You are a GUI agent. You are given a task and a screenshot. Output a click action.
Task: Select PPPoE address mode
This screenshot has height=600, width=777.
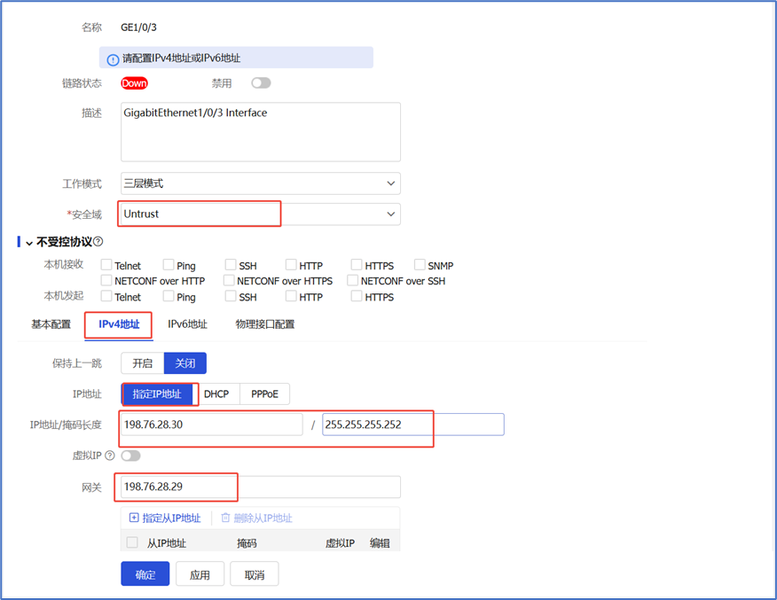(264, 394)
